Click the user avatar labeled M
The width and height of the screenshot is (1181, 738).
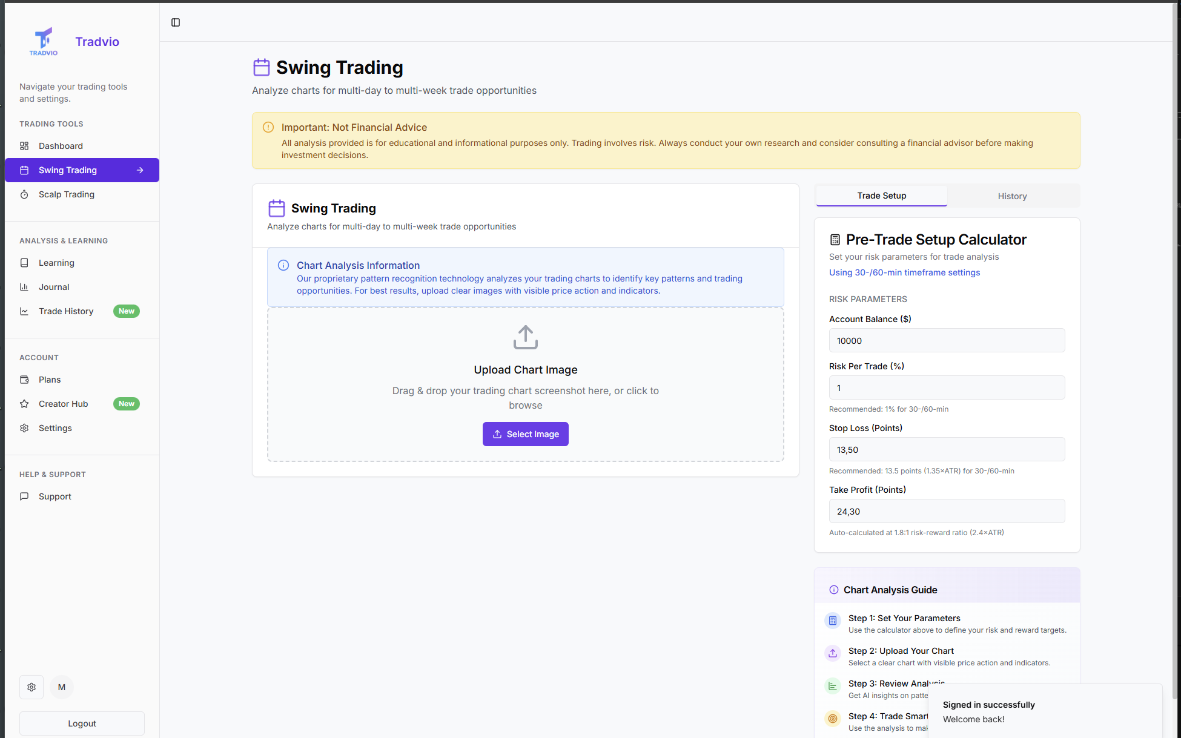point(62,687)
